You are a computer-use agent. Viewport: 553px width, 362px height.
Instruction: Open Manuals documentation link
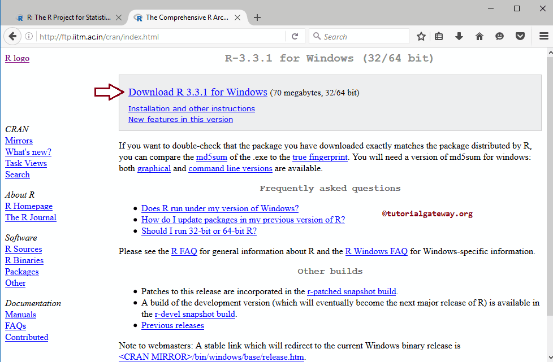[20, 315]
